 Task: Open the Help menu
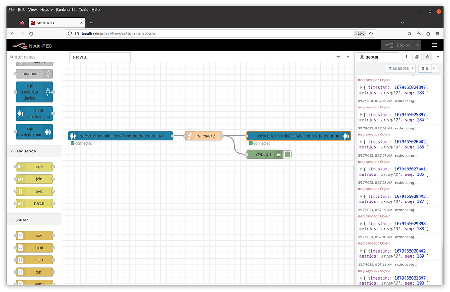96,10
